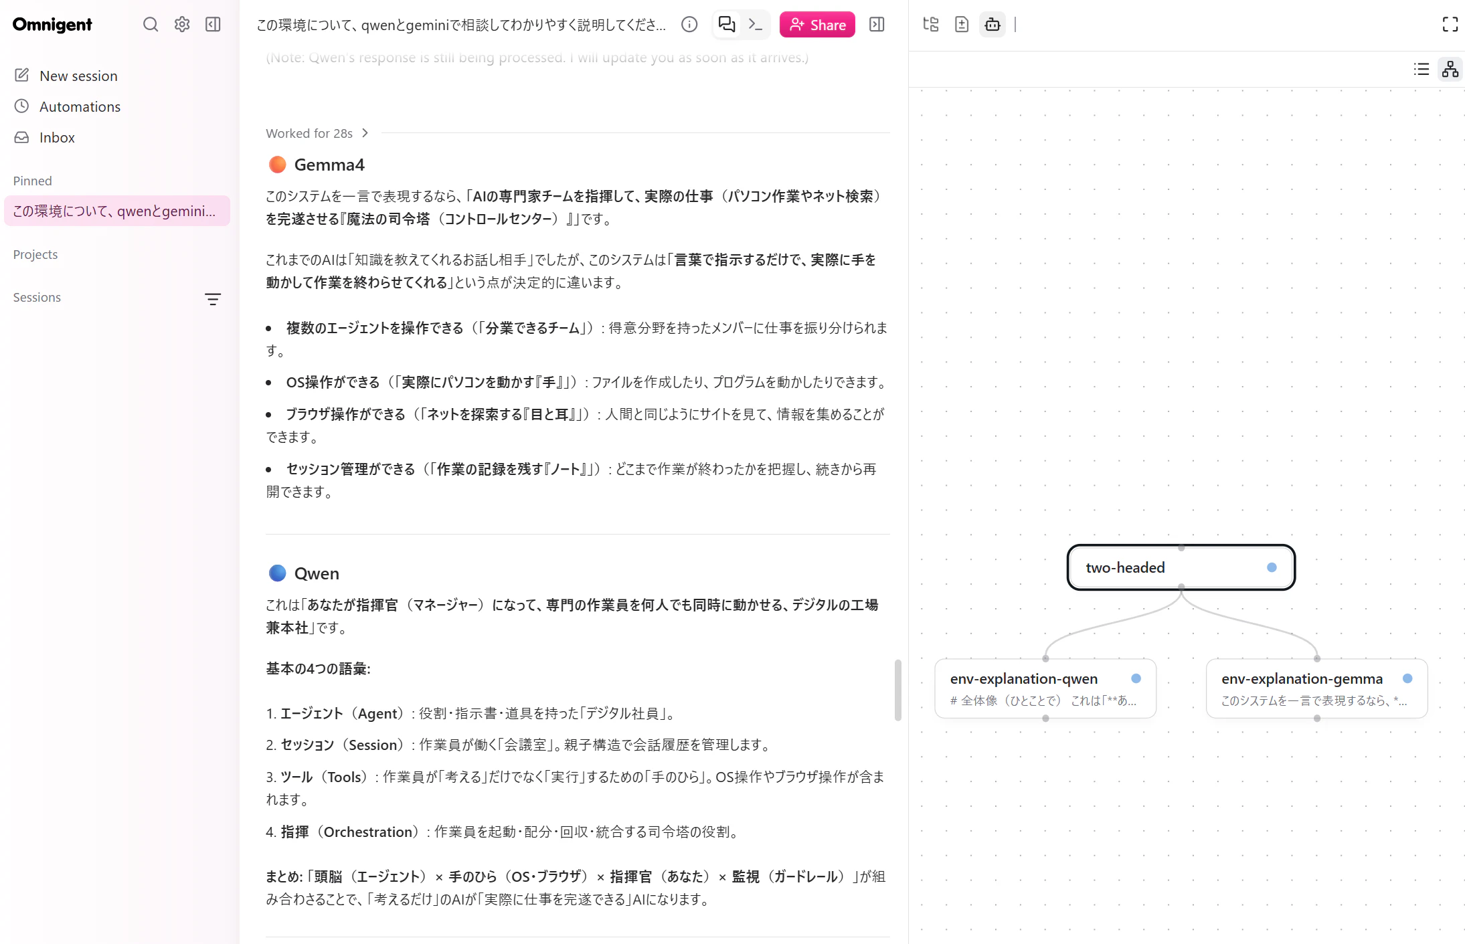This screenshot has height=944, width=1465.
Task: Switch to chat view icon
Action: click(x=726, y=25)
